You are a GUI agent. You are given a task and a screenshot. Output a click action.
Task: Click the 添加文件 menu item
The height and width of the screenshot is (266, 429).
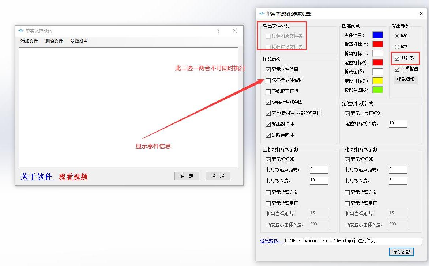click(x=29, y=41)
